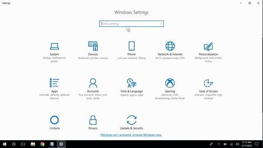The height and width of the screenshot is (148, 263).
Task: Follow the Activate Windows now link
Action: pyautogui.click(x=131, y=135)
